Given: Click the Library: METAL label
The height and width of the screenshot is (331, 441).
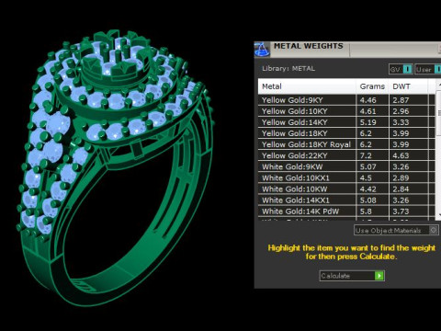Looking at the screenshot, I should tap(288, 69).
